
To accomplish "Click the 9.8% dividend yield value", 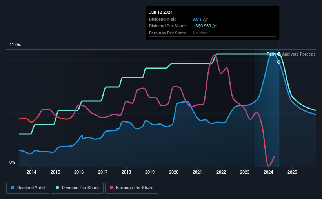I will [x=197, y=19].
